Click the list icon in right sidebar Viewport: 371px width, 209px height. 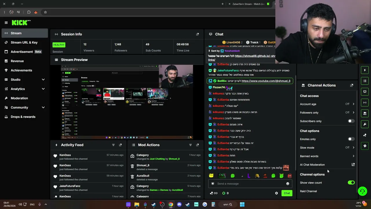point(365,81)
